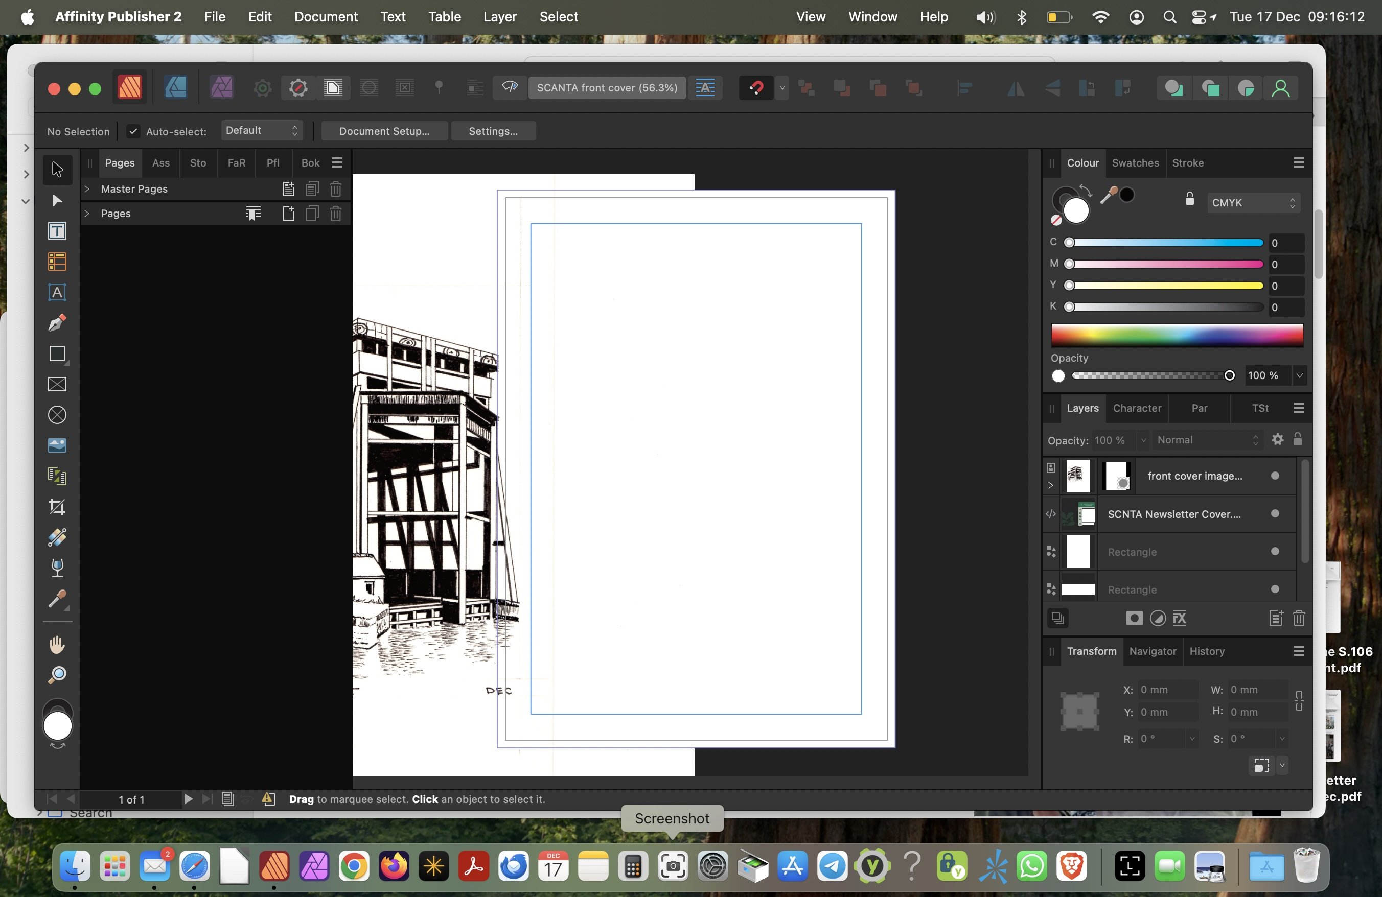Toggle the colour panel lock icon
Screen dimensions: 1382x897
[1189, 199]
